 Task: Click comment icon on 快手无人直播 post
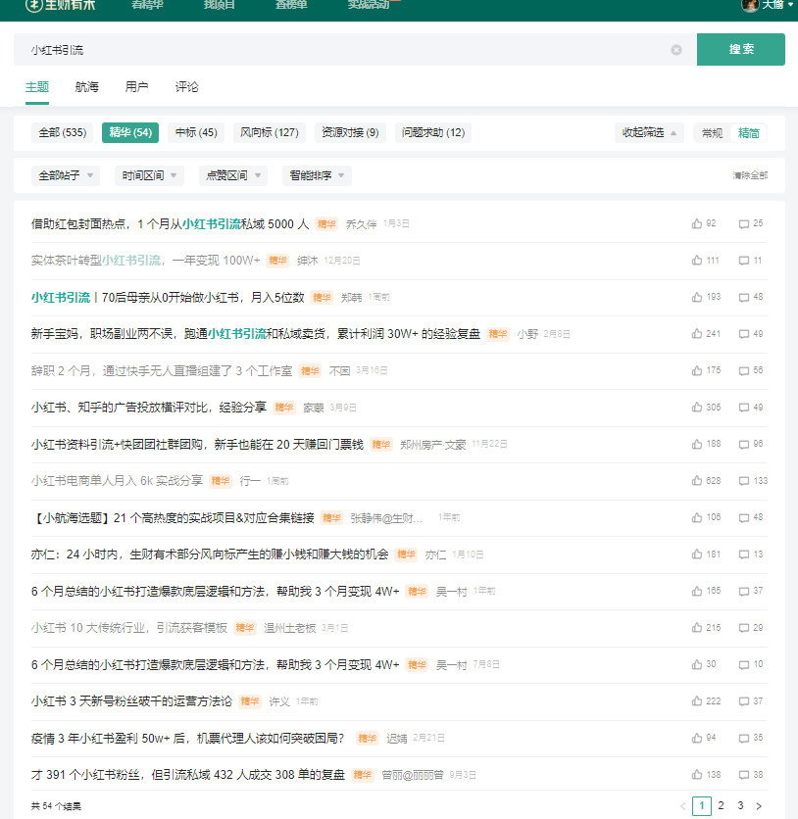[x=744, y=371]
